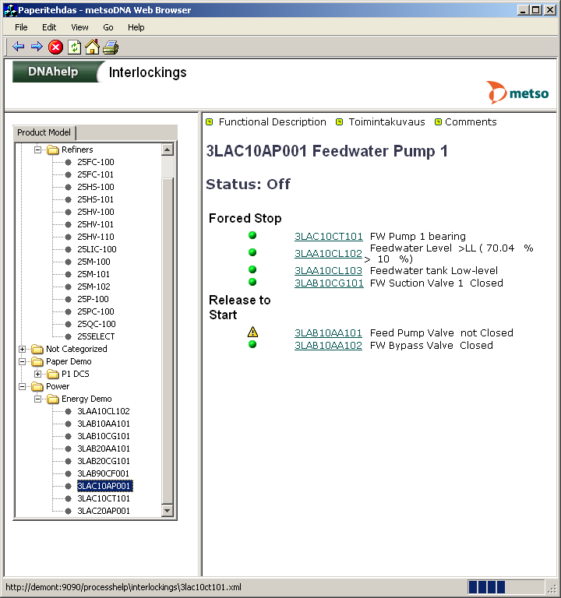Click the Forward arrow toolbar icon
This screenshot has width=561, height=598.
(37, 47)
